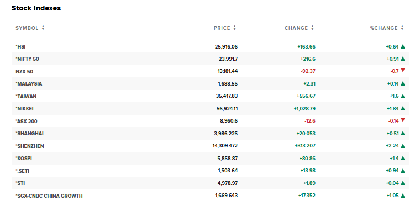This screenshot has width=420, height=206.
Task: Open the NIFTY 50 index link
Action: tap(27, 59)
